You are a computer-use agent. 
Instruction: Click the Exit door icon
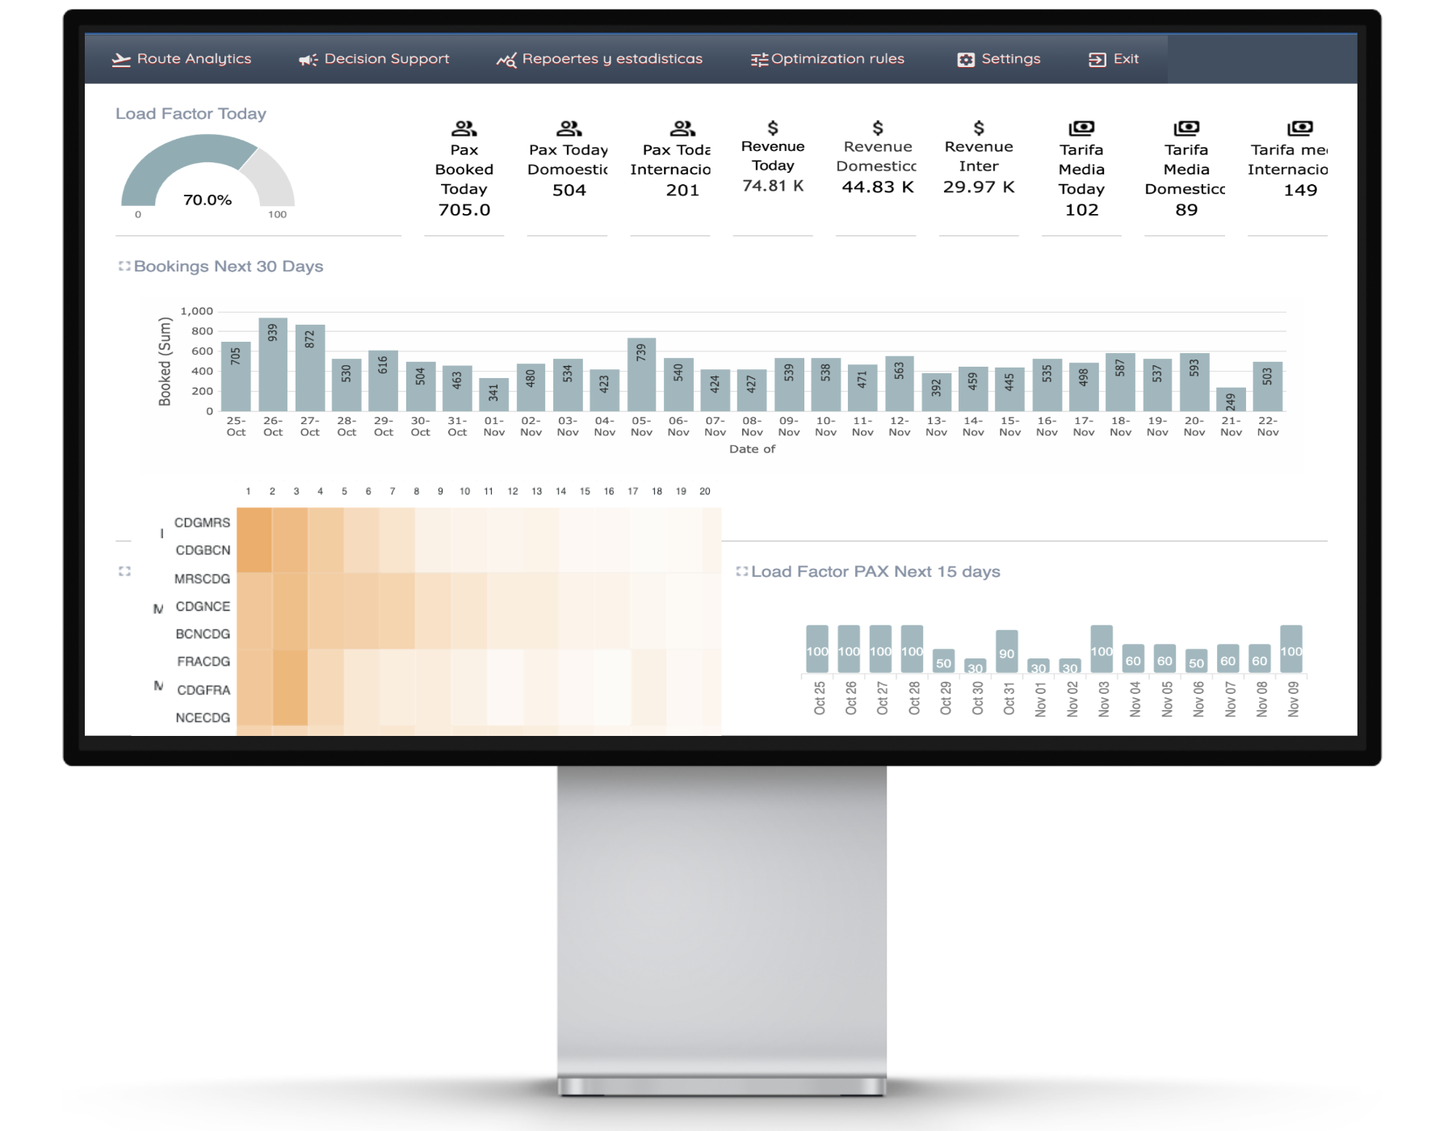[1097, 60]
